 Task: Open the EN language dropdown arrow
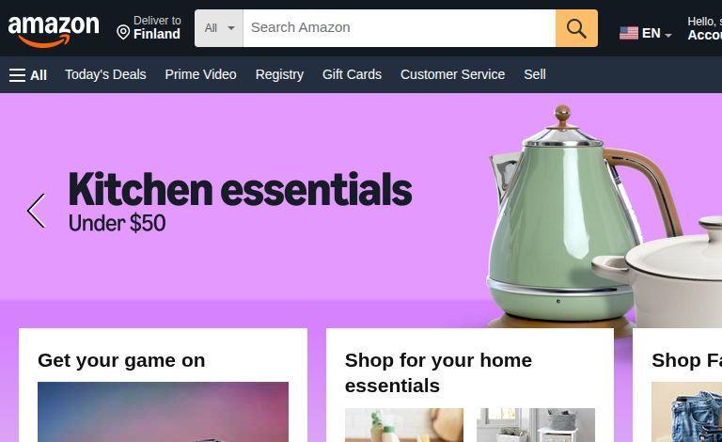[668, 35]
